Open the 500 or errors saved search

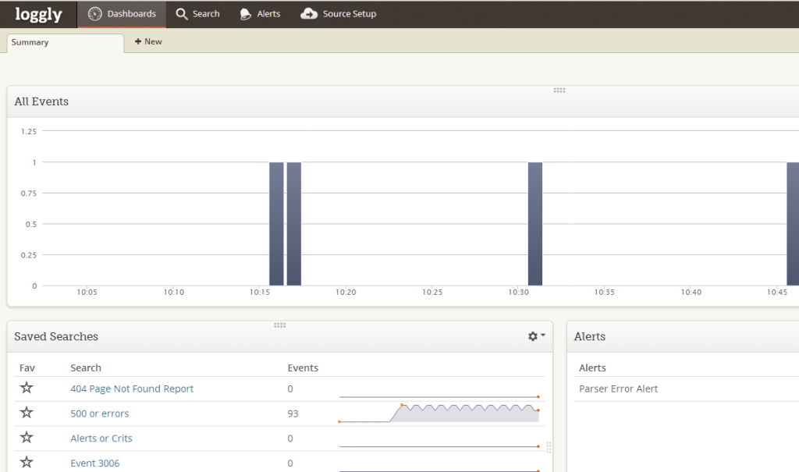pos(99,413)
